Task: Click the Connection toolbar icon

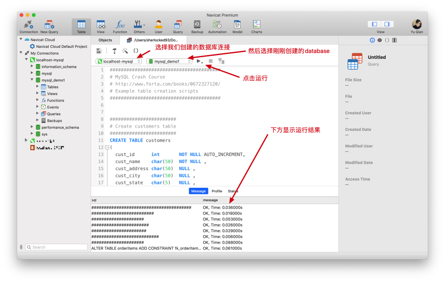Action: (x=28, y=27)
